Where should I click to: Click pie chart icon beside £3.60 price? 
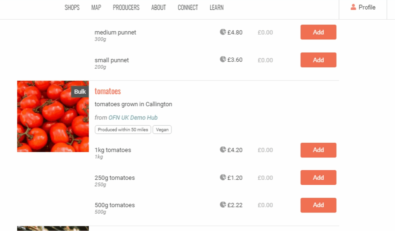tap(223, 59)
